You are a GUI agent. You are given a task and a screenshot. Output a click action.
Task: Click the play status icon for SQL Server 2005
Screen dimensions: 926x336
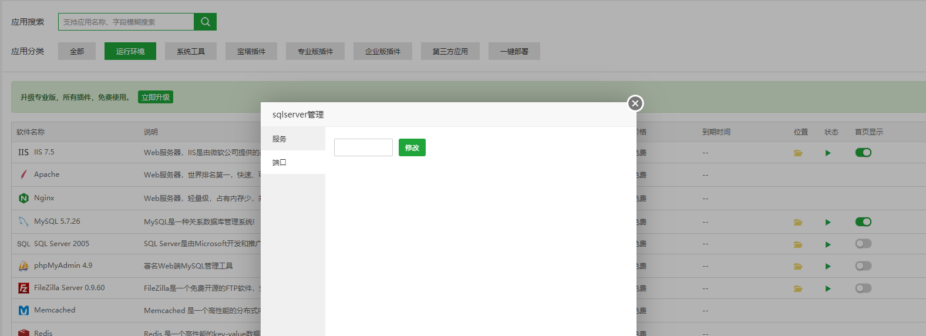coord(828,244)
